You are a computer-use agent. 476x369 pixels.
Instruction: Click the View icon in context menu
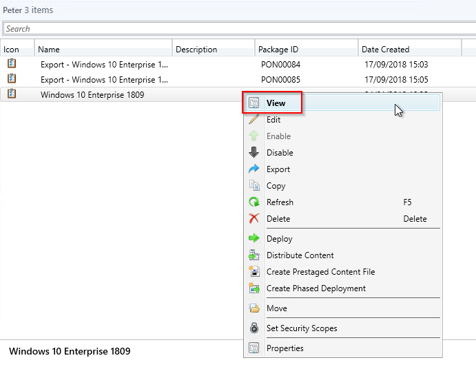point(253,103)
